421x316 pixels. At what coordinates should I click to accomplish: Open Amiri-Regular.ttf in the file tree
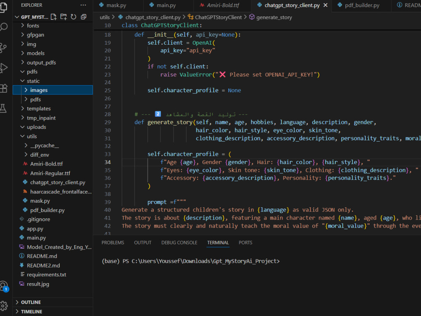[53, 173]
